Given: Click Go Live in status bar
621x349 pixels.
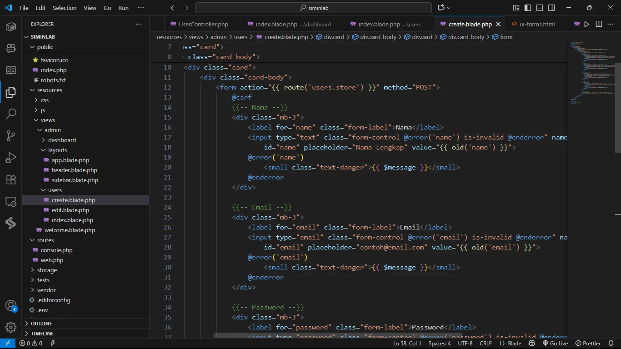Looking at the screenshot, I should pyautogui.click(x=555, y=344).
